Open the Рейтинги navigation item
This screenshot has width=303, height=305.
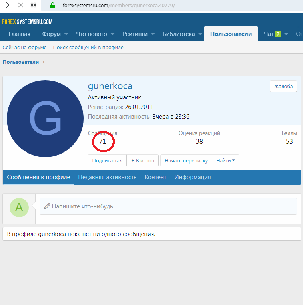[135, 34]
